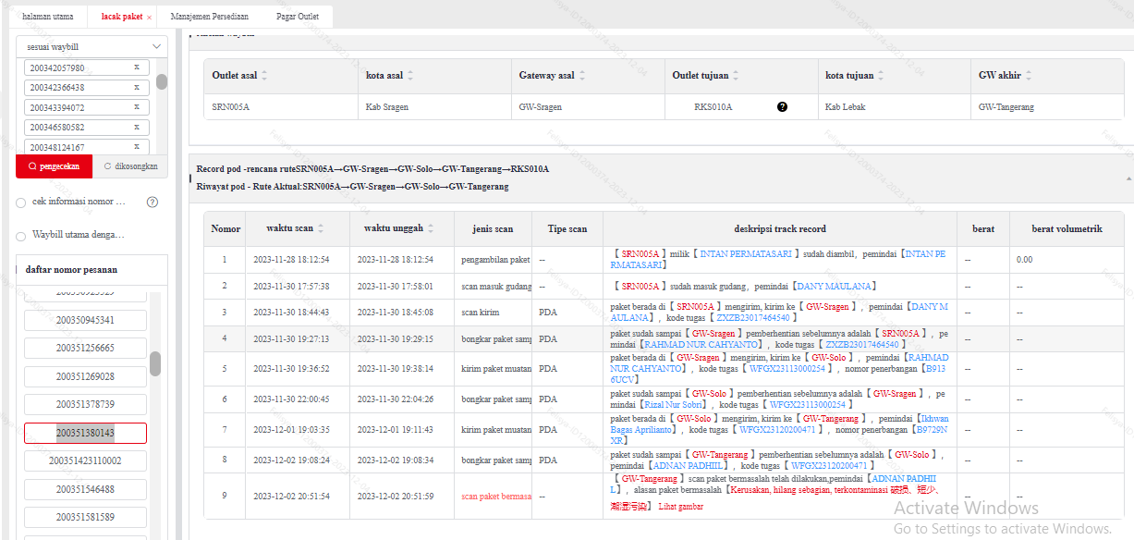Select cek informasi nomor radio option
Viewport: 1134px width, 540px height.
coord(21,202)
